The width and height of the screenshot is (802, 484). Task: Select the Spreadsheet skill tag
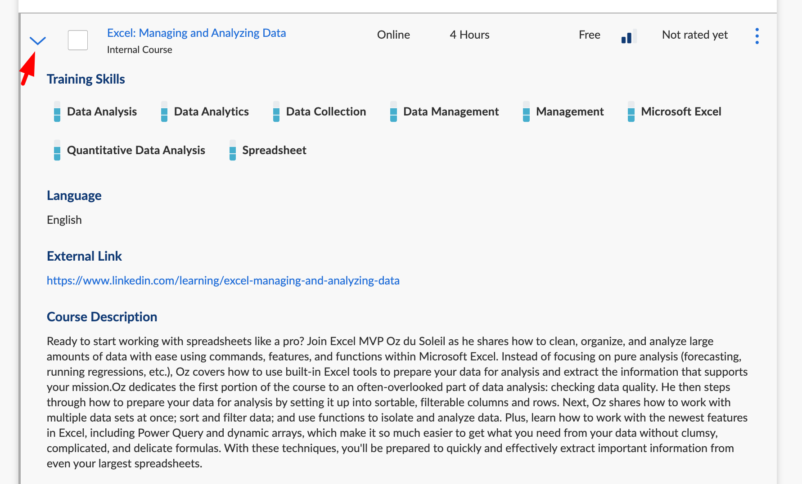[274, 150]
